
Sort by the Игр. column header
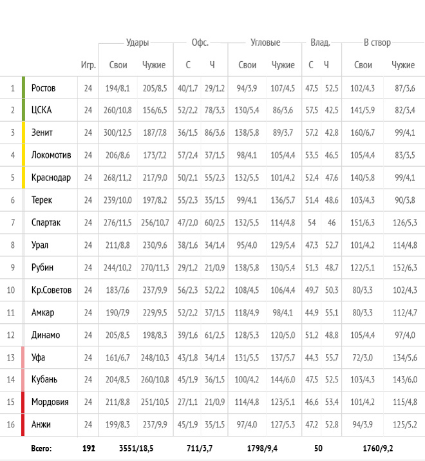[88, 65]
